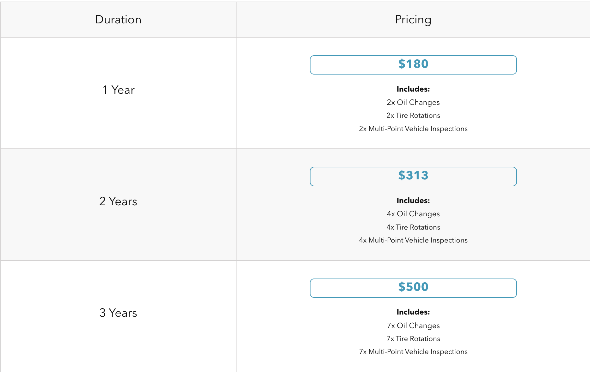Click 2x Tire Rotations text

click(413, 116)
